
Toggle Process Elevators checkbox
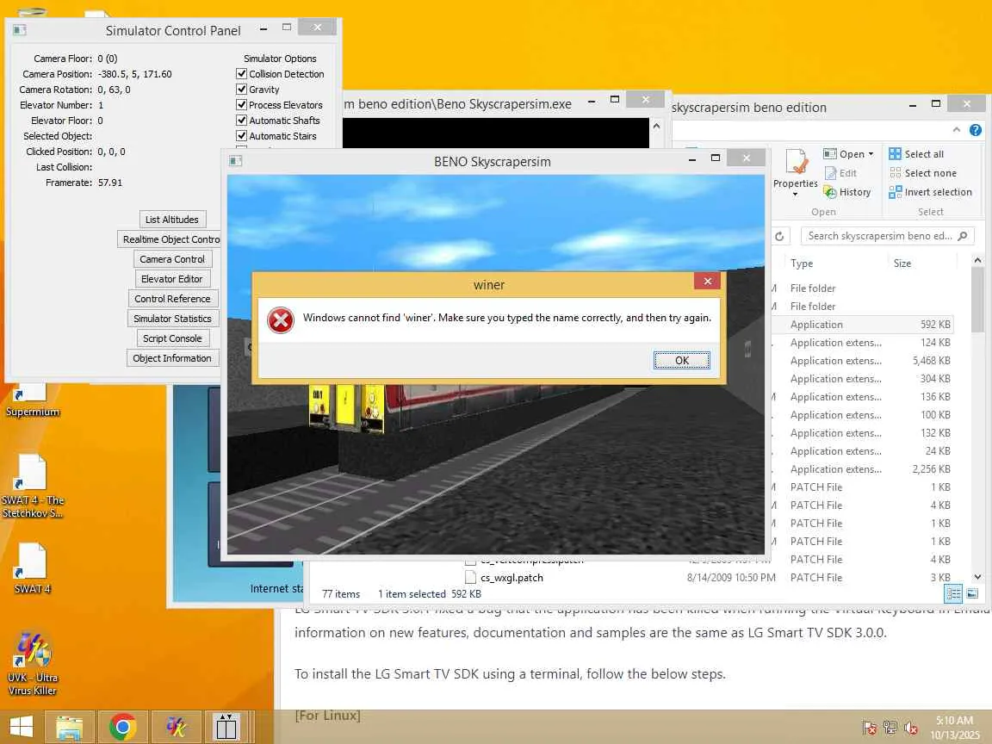coord(241,105)
